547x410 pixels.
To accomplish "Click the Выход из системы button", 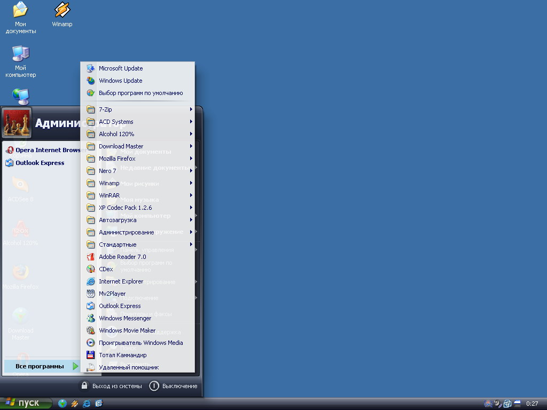I will pyautogui.click(x=111, y=386).
